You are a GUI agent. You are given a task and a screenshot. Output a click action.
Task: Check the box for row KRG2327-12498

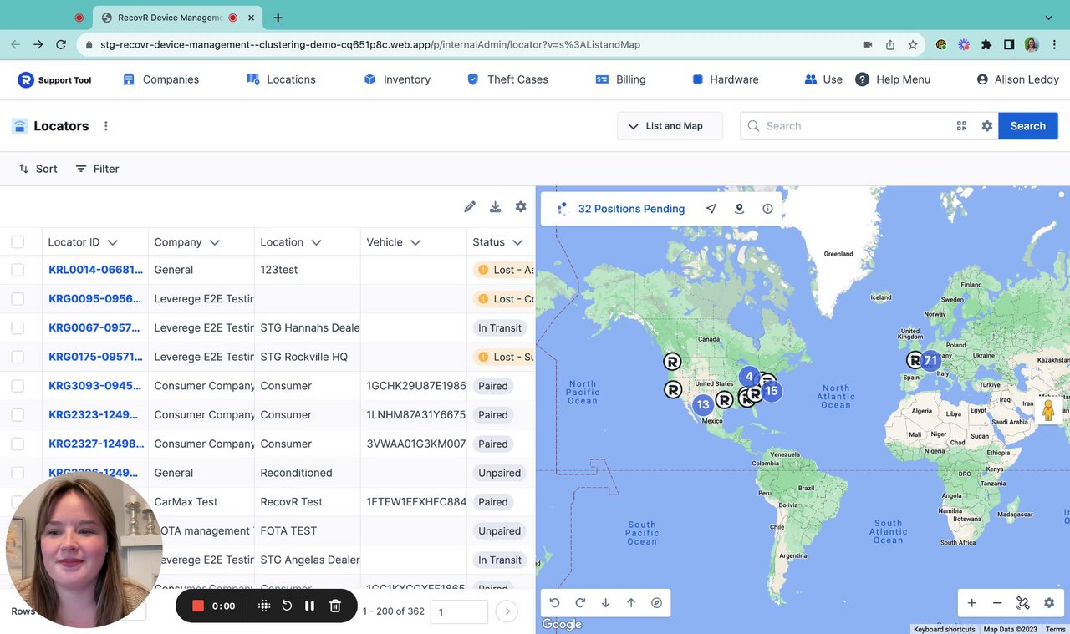[x=18, y=444]
